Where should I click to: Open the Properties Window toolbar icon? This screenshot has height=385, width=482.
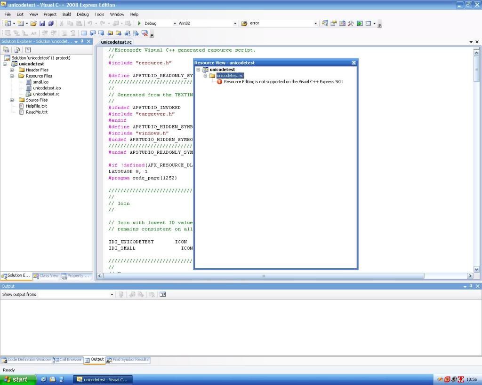[334, 24]
